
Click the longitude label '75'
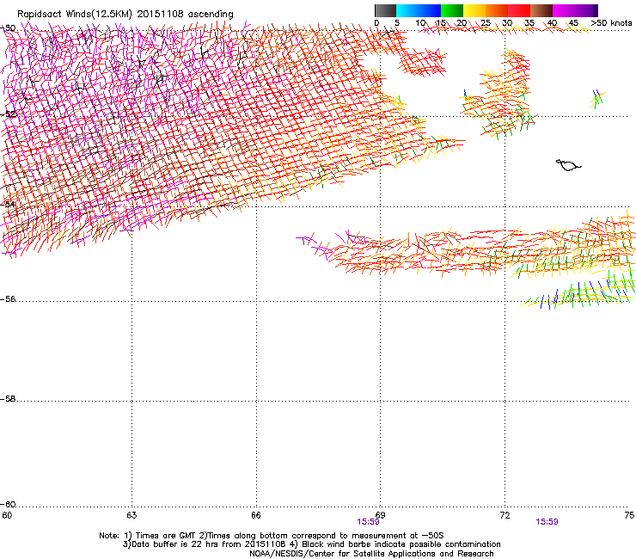tap(629, 515)
